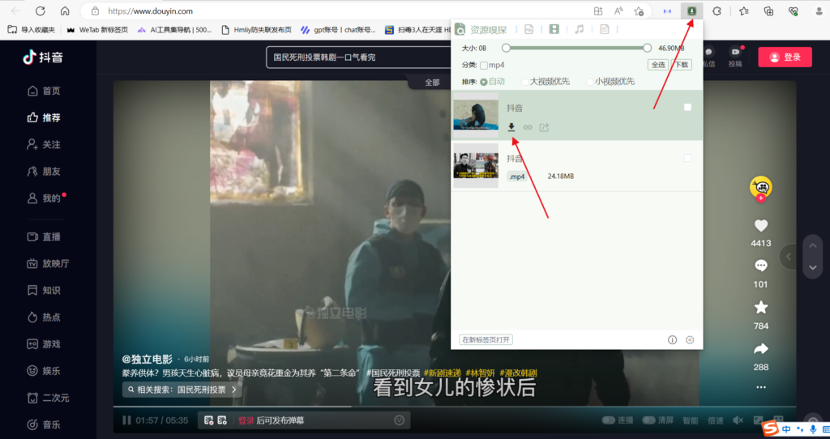Pause the video with the pause control
The image size is (830, 439).
point(126,420)
